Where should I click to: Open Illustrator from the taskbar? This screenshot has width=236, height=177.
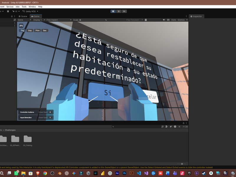tap(132, 173)
